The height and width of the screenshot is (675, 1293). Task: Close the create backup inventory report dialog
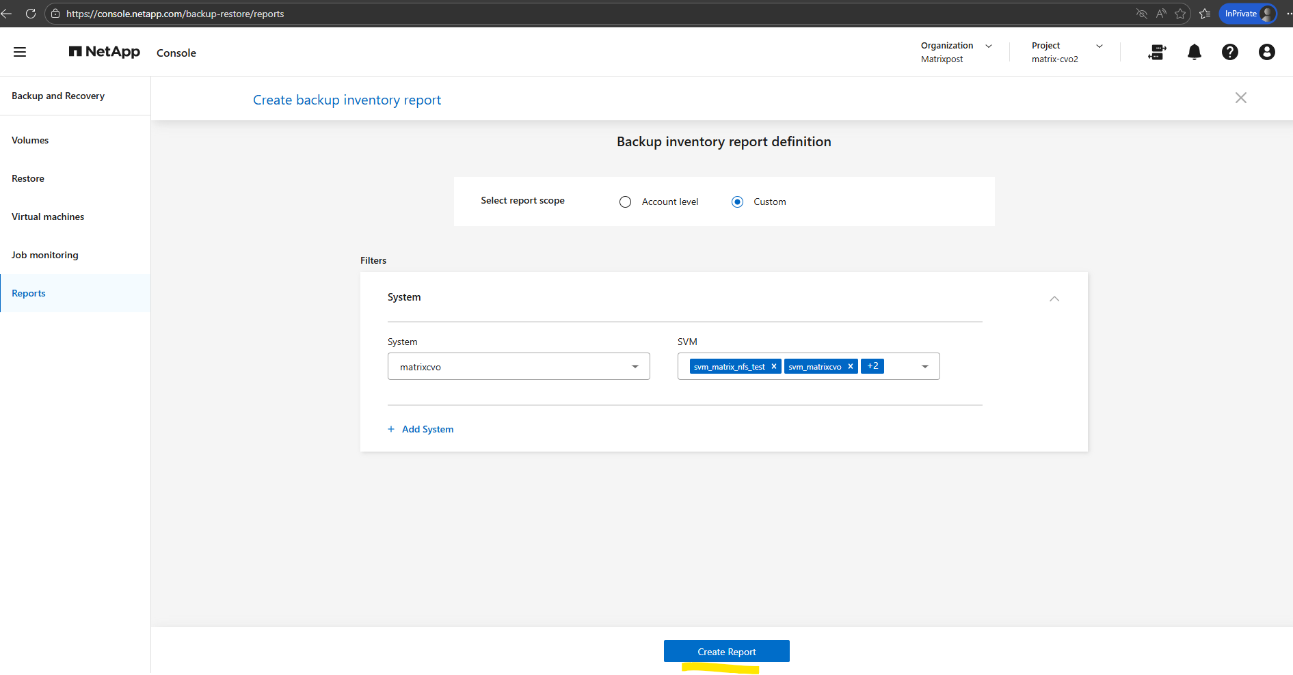1240,98
